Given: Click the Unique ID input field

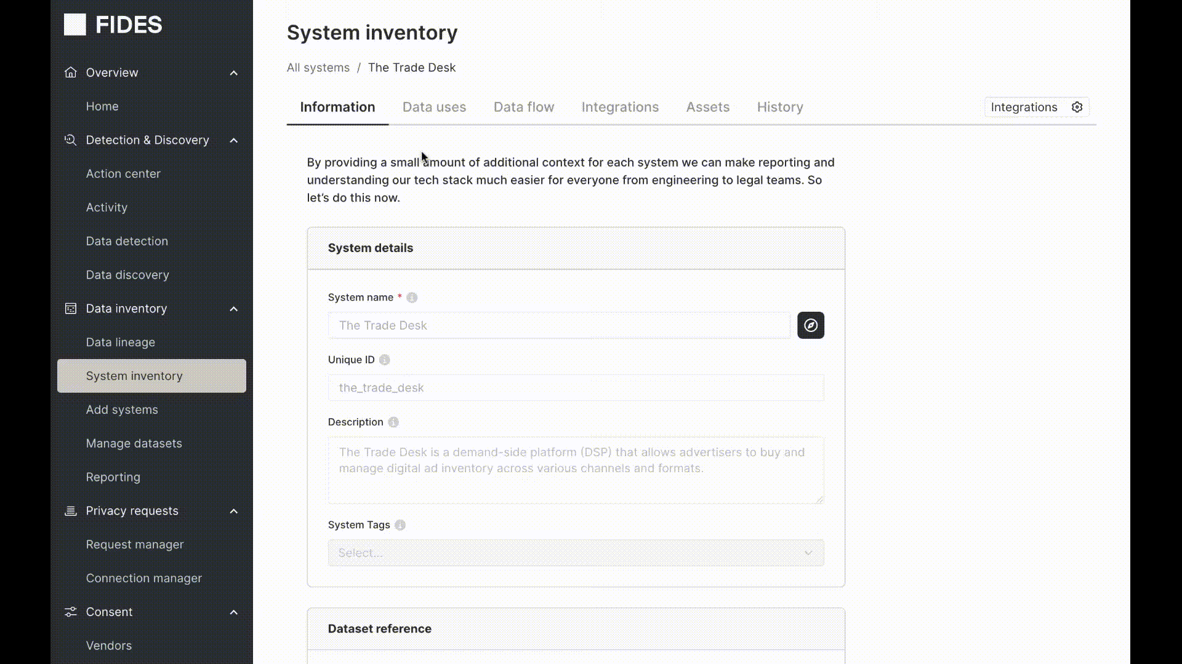Looking at the screenshot, I should [576, 388].
